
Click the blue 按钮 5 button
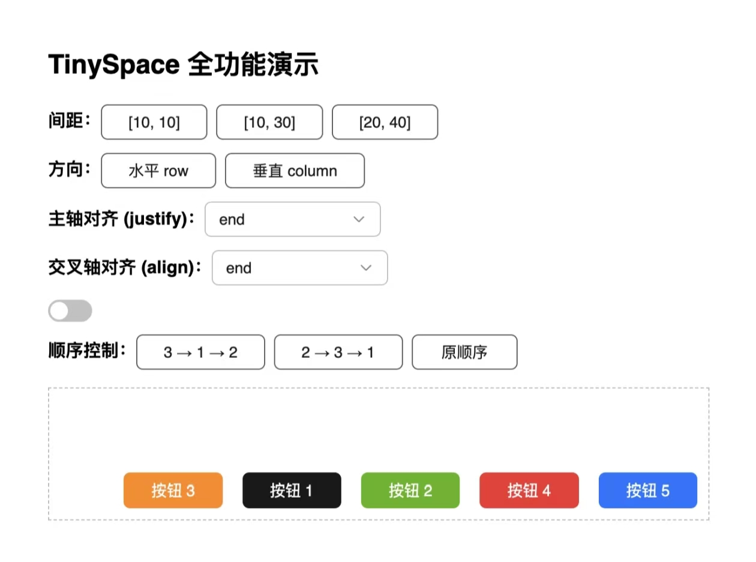(647, 491)
